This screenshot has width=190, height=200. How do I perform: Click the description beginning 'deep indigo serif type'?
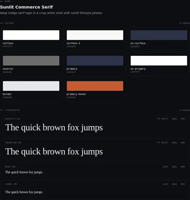[x=51, y=13]
